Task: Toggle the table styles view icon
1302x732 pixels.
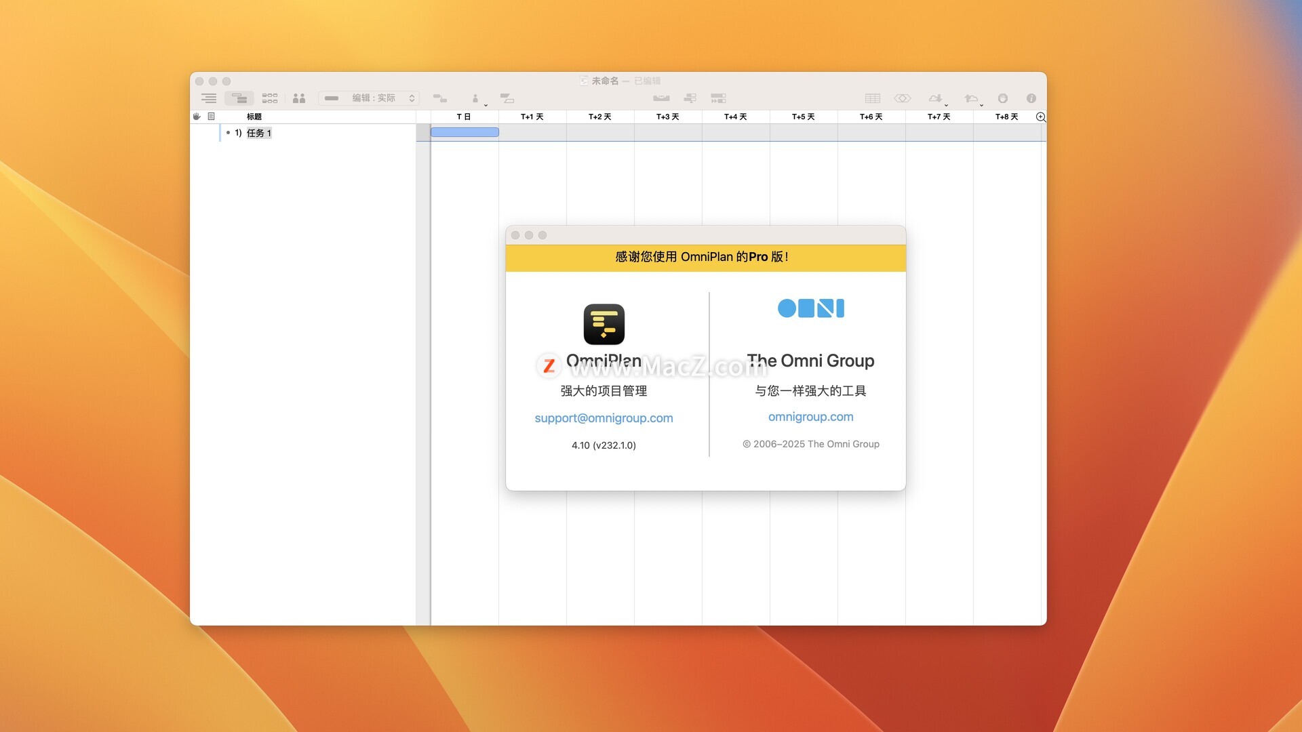Action: point(872,98)
